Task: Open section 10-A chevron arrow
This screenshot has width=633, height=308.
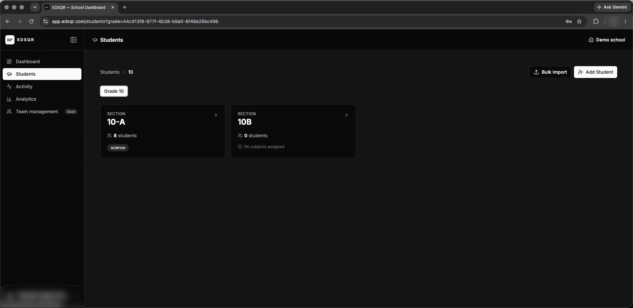Action: pos(216,115)
